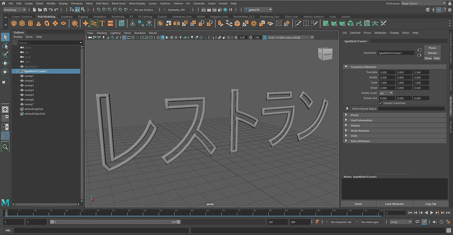453x235 pixels.
Task: Switch to the Sculpting shelf tab
Action: [x=67, y=17]
